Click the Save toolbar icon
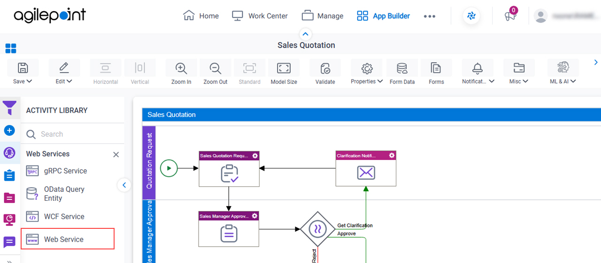This screenshot has height=263, width=601. coord(23,68)
